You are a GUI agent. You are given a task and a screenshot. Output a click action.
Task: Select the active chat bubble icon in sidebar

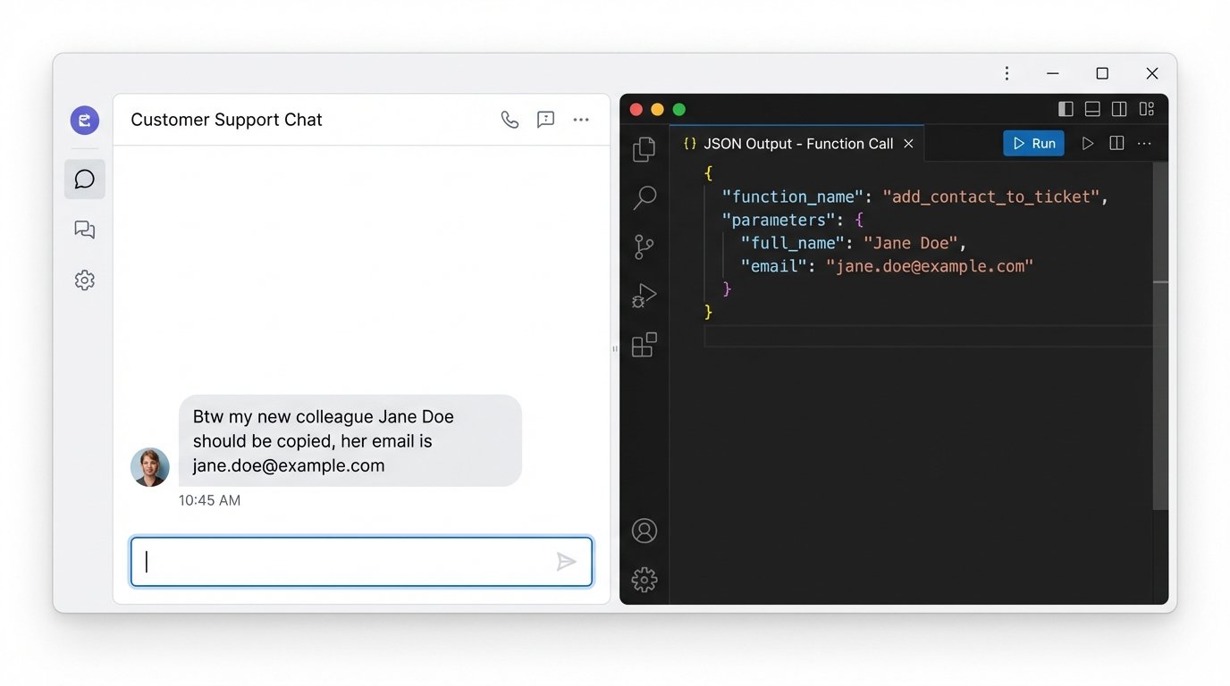pyautogui.click(x=84, y=179)
